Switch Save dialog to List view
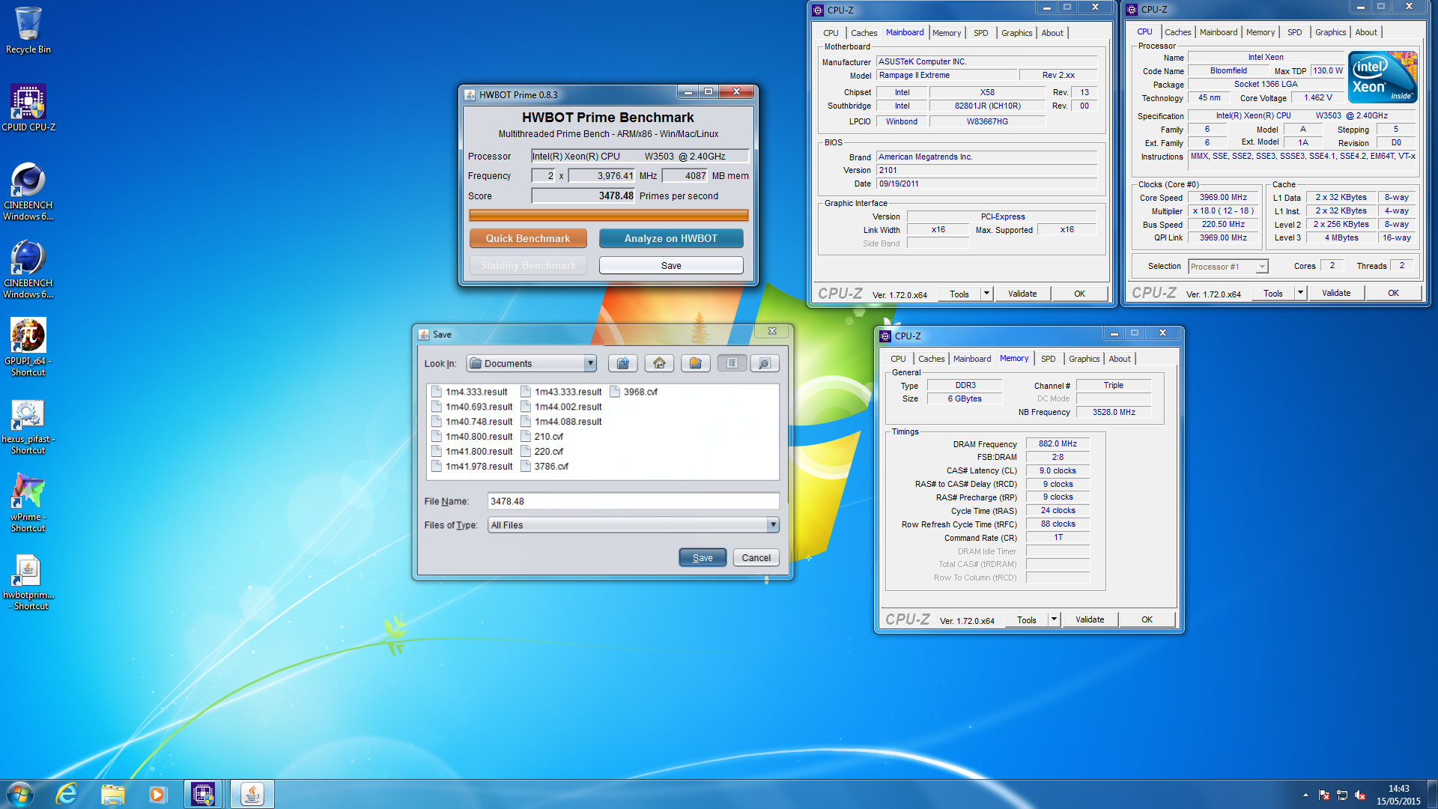The width and height of the screenshot is (1438, 809). coord(732,363)
